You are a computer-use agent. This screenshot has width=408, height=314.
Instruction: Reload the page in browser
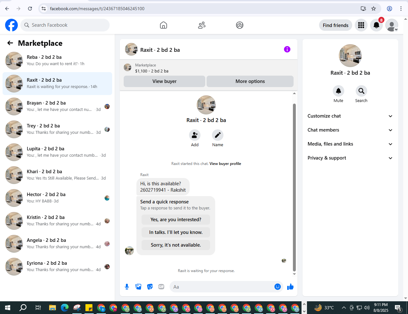pyautogui.click(x=30, y=9)
